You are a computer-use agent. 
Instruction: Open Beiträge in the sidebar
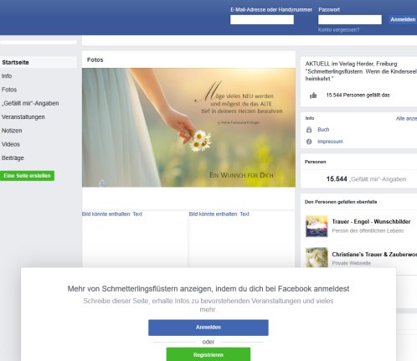tap(13, 158)
